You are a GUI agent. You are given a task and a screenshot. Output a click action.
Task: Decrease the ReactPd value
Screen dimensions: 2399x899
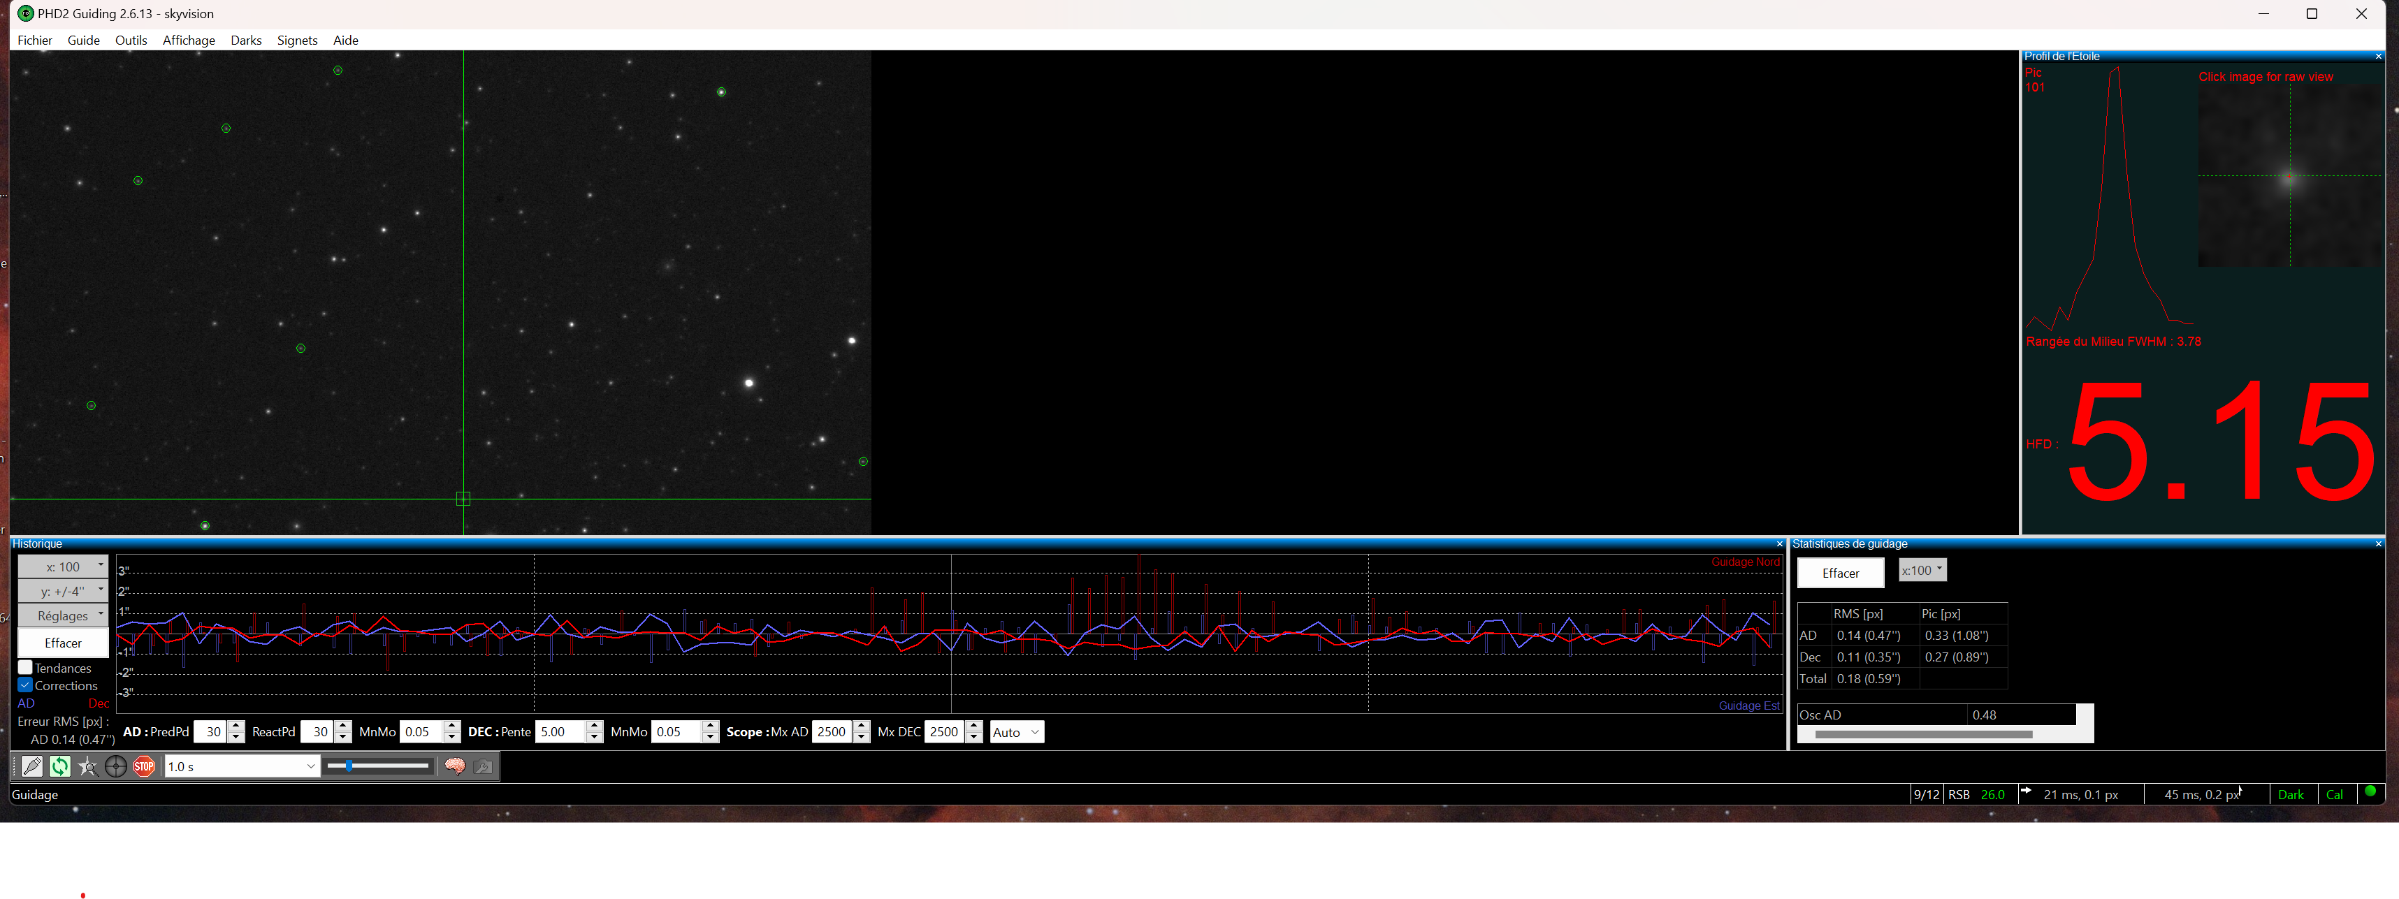coord(344,737)
